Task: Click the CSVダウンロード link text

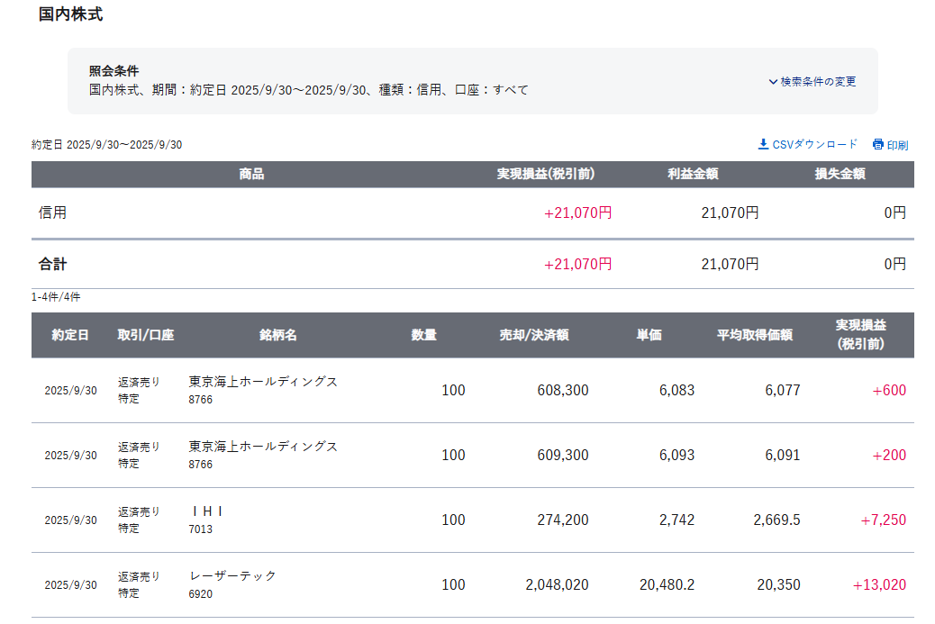Action: point(815,144)
